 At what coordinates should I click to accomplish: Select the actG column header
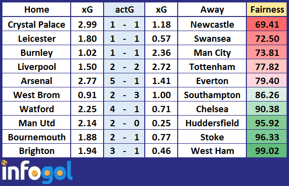pos(124,10)
